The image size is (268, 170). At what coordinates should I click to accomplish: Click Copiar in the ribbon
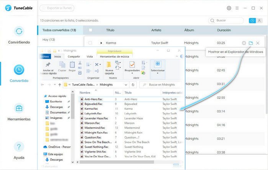click(x=62, y=67)
